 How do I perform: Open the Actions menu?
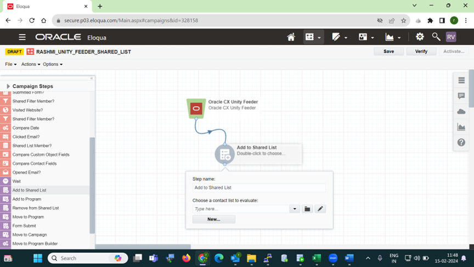pyautogui.click(x=31, y=64)
